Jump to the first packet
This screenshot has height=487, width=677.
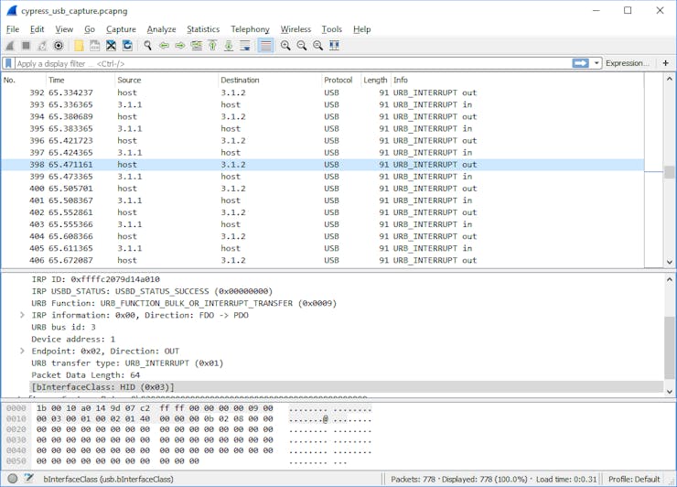pos(212,46)
